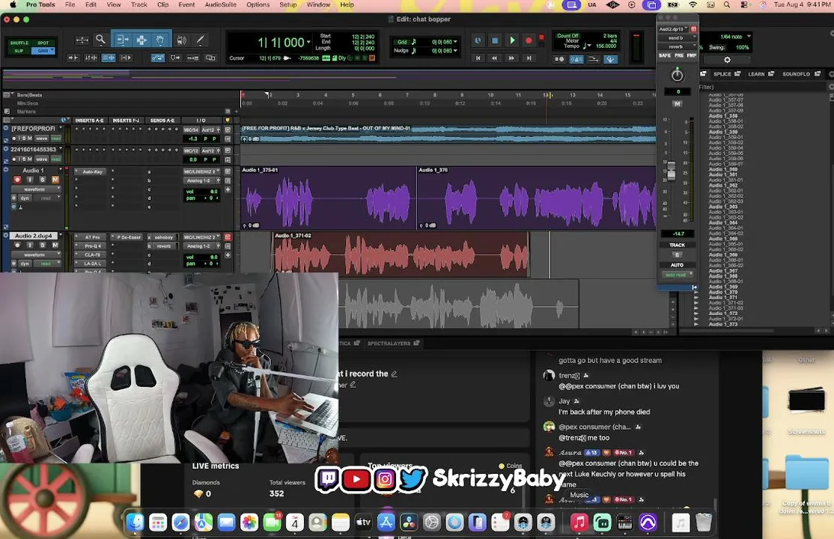Enable Slip edit mode
The height and width of the screenshot is (539, 834).
(19, 51)
